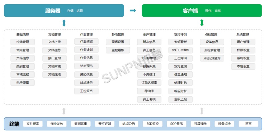Click the 静电管理 column heading
The image size is (265, 132).
[x=118, y=34]
